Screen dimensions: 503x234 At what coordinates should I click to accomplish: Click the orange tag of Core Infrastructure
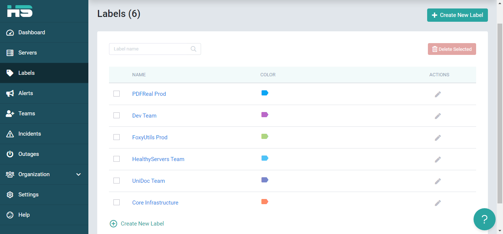coord(265,202)
